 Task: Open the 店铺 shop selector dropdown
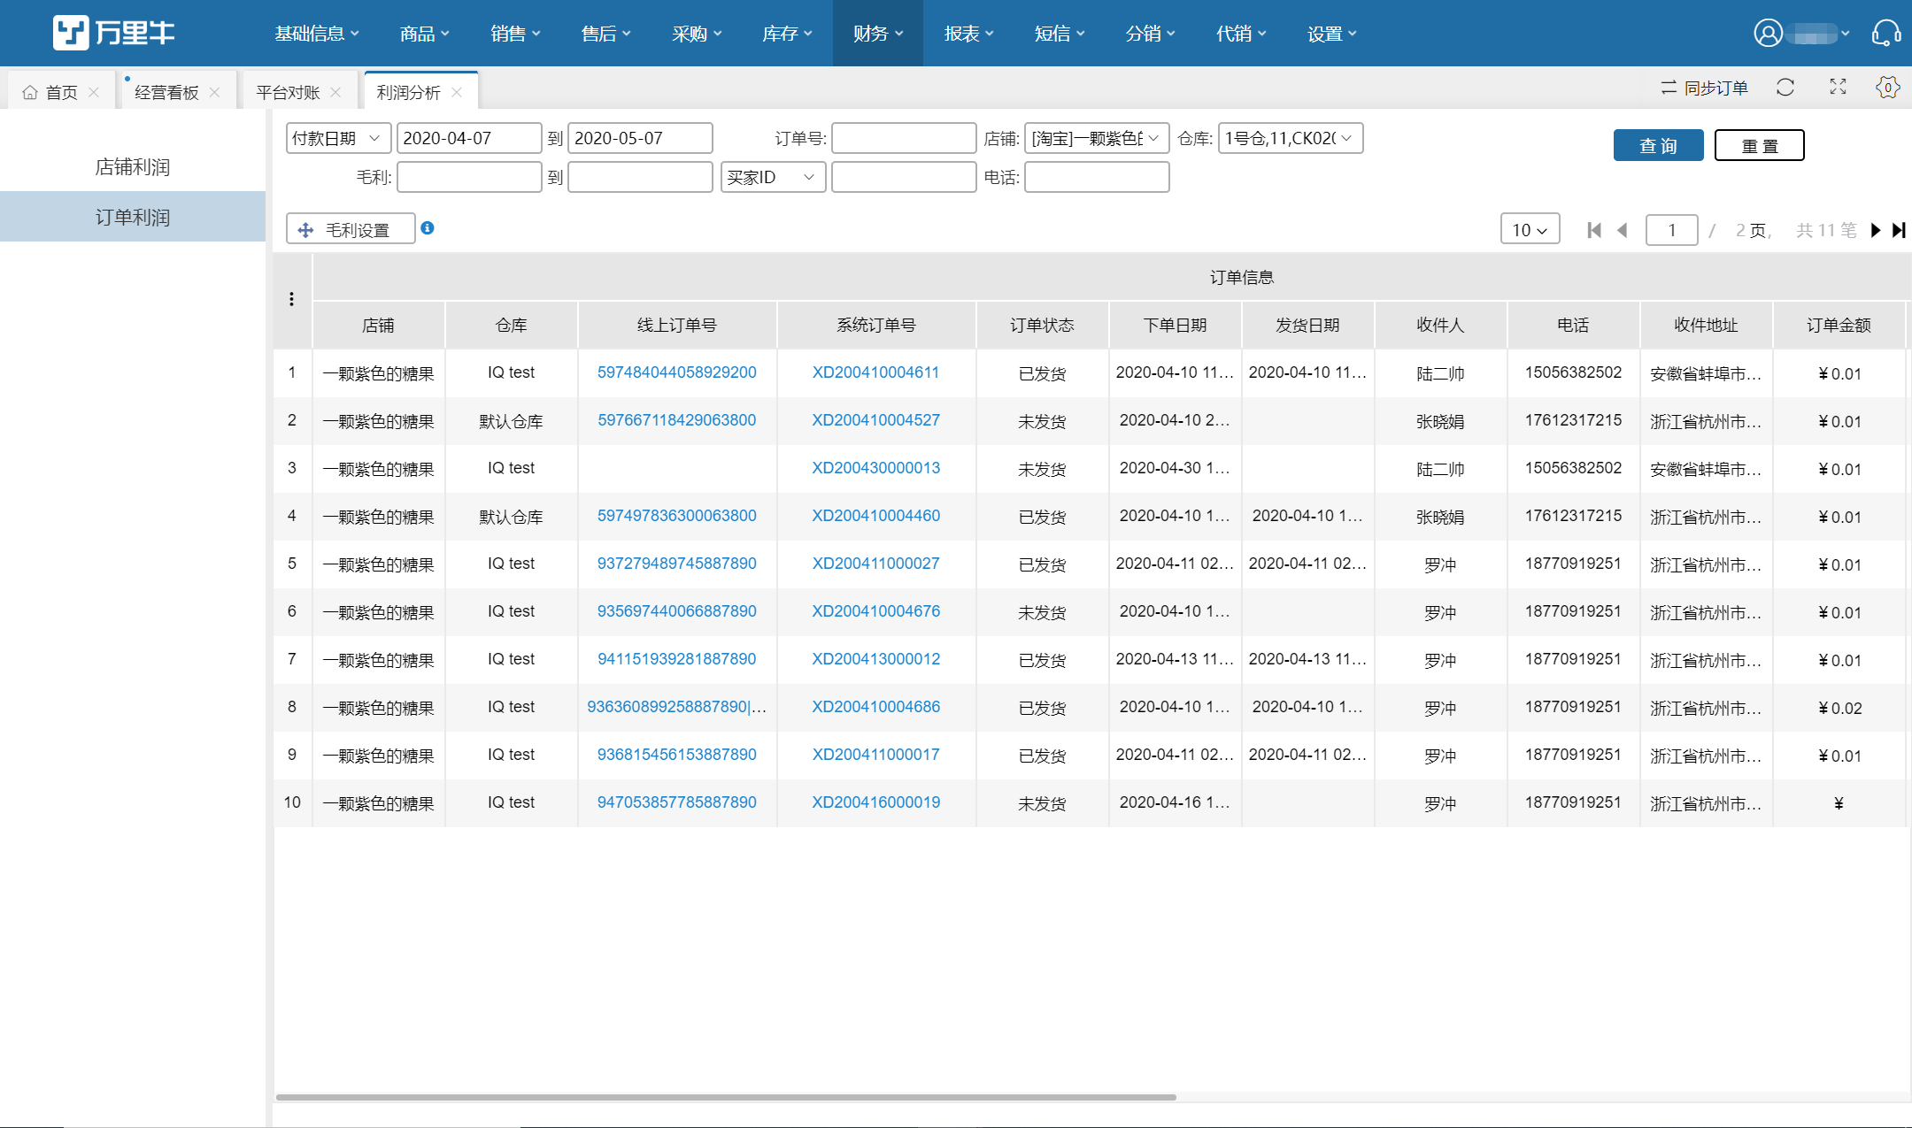[x=1097, y=138]
